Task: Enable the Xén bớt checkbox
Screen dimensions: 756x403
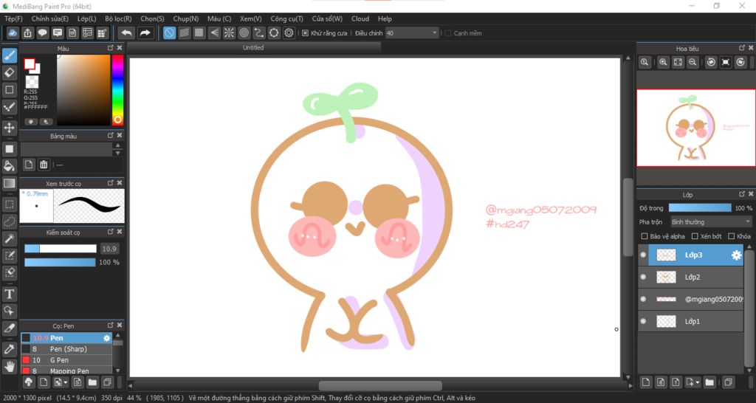Action: tap(695, 236)
